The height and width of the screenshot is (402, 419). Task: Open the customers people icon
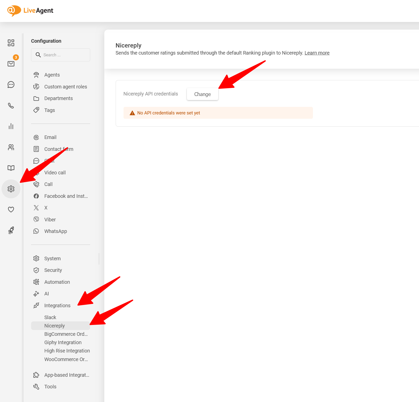click(x=11, y=147)
